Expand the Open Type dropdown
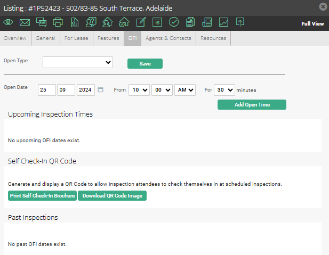Viewport: 329px width, 255px height. 78,63
